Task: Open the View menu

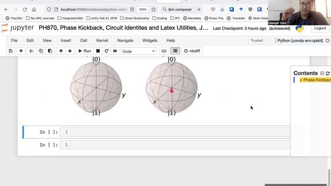Action: [x=47, y=40]
